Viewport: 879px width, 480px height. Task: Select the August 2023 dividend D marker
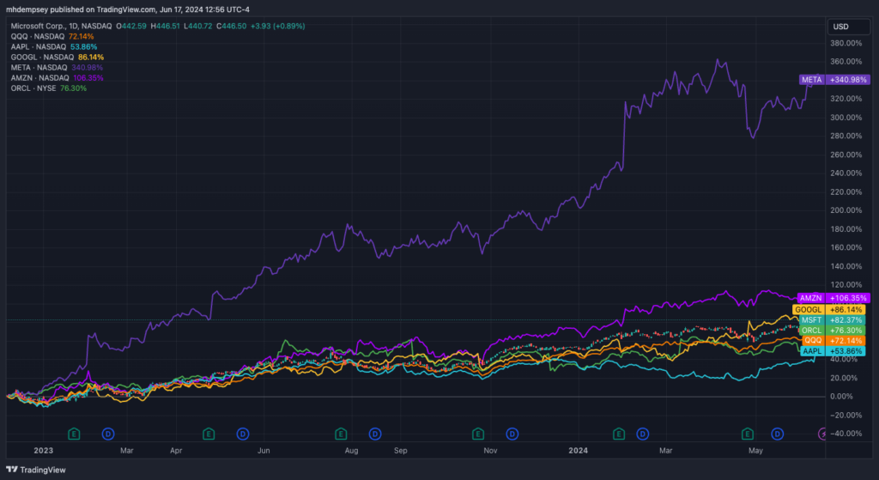(375, 434)
